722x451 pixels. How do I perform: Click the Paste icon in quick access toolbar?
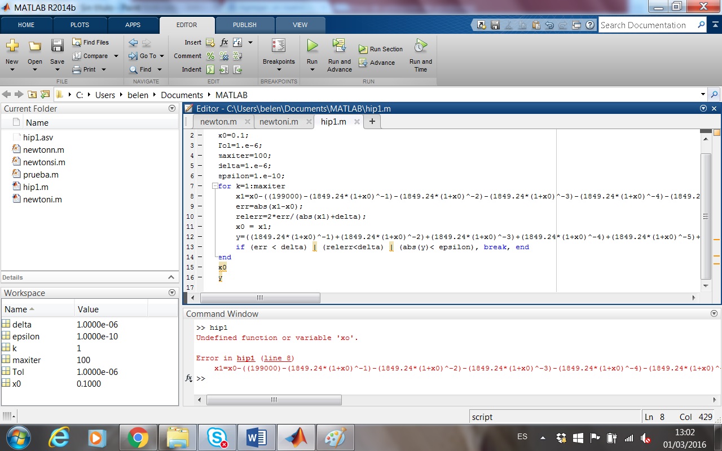536,25
